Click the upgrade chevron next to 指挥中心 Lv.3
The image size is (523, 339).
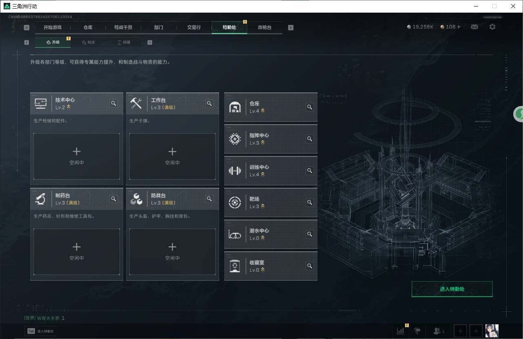pos(263,143)
